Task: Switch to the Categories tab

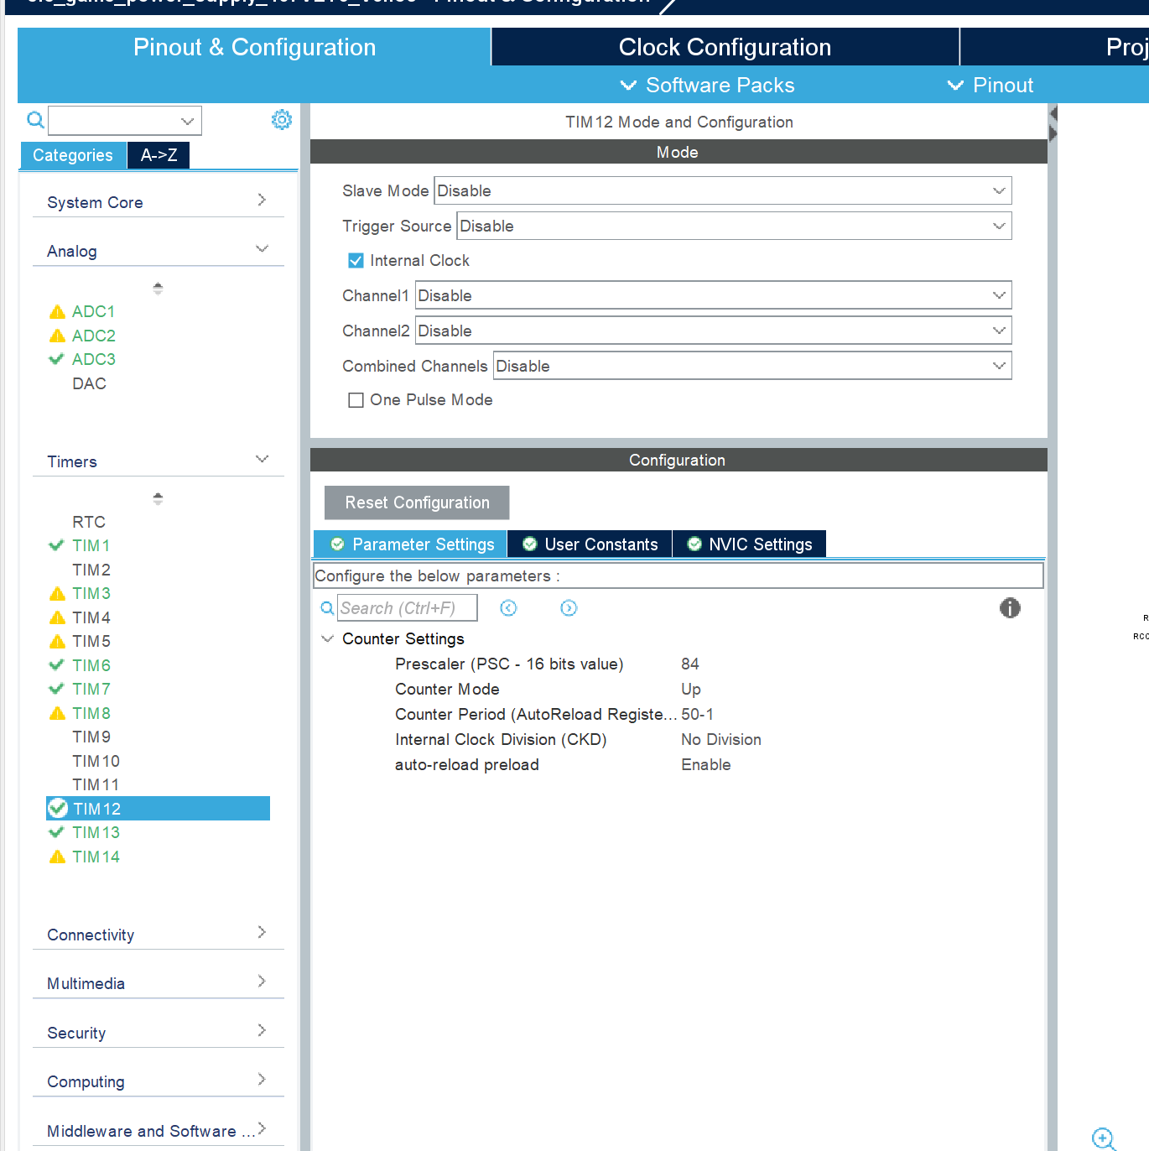Action: coord(73,155)
